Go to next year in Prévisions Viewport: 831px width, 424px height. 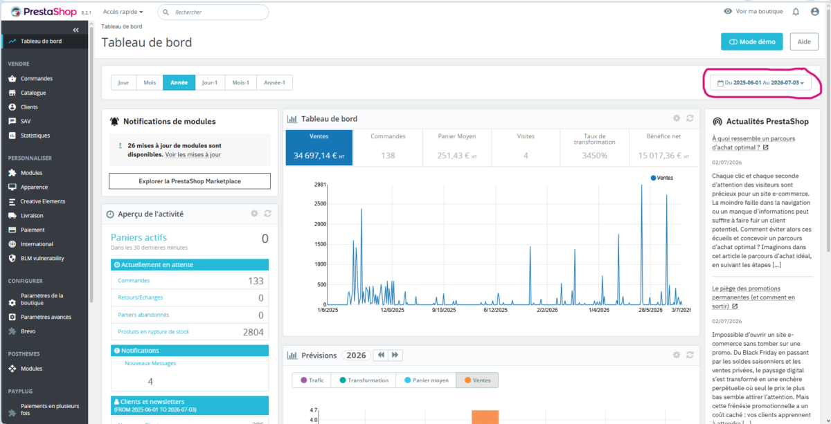pos(395,355)
